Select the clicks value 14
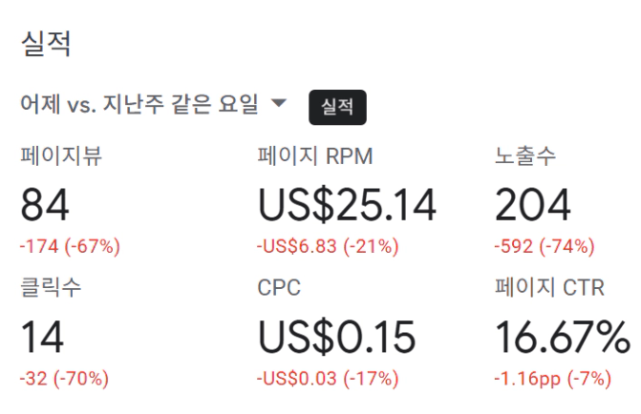Screen dimensions: 641x414 tap(42, 337)
